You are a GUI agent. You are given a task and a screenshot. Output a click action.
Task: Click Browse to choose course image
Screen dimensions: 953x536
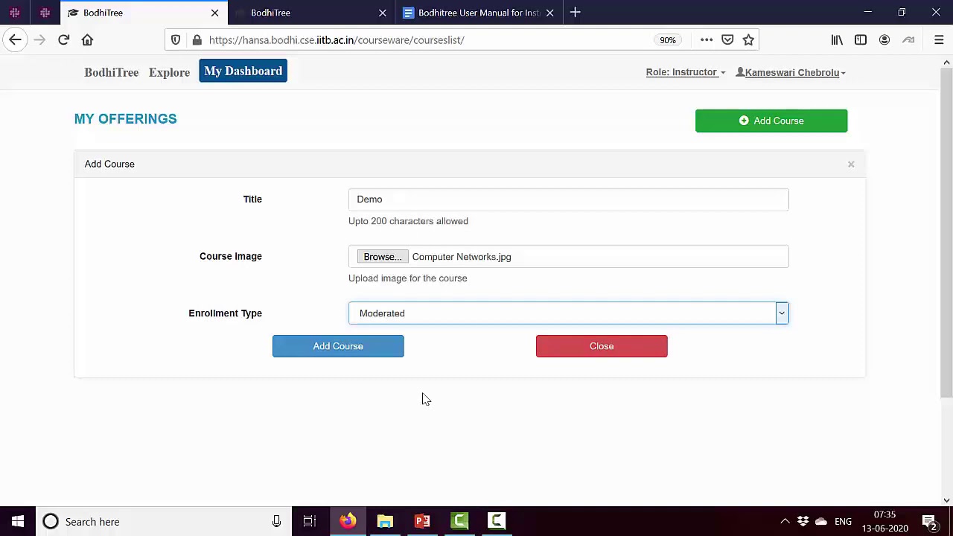point(383,257)
